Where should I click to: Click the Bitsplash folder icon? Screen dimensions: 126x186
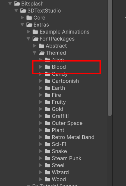(x=17, y=4)
